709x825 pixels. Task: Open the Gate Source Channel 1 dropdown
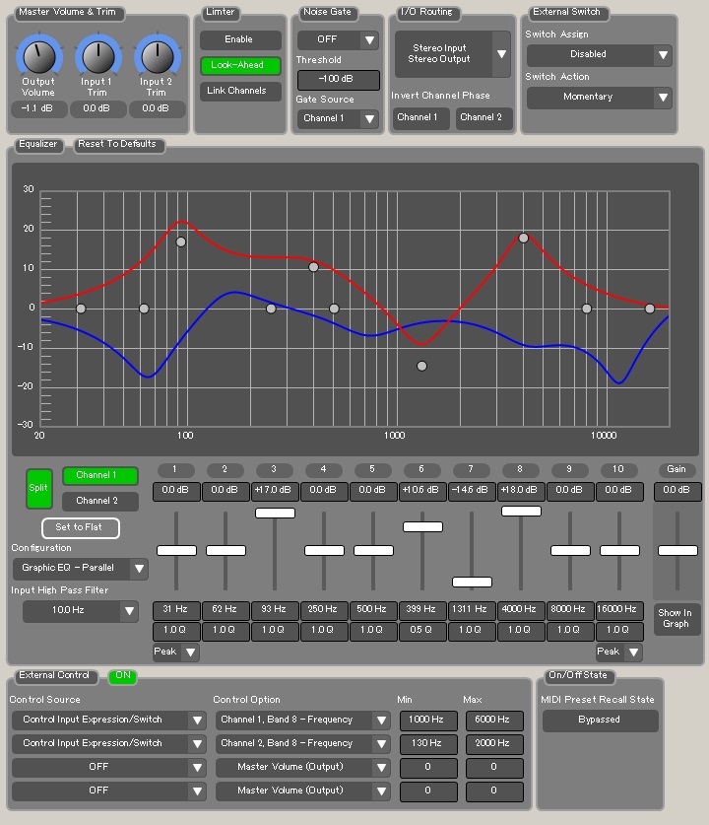338,119
